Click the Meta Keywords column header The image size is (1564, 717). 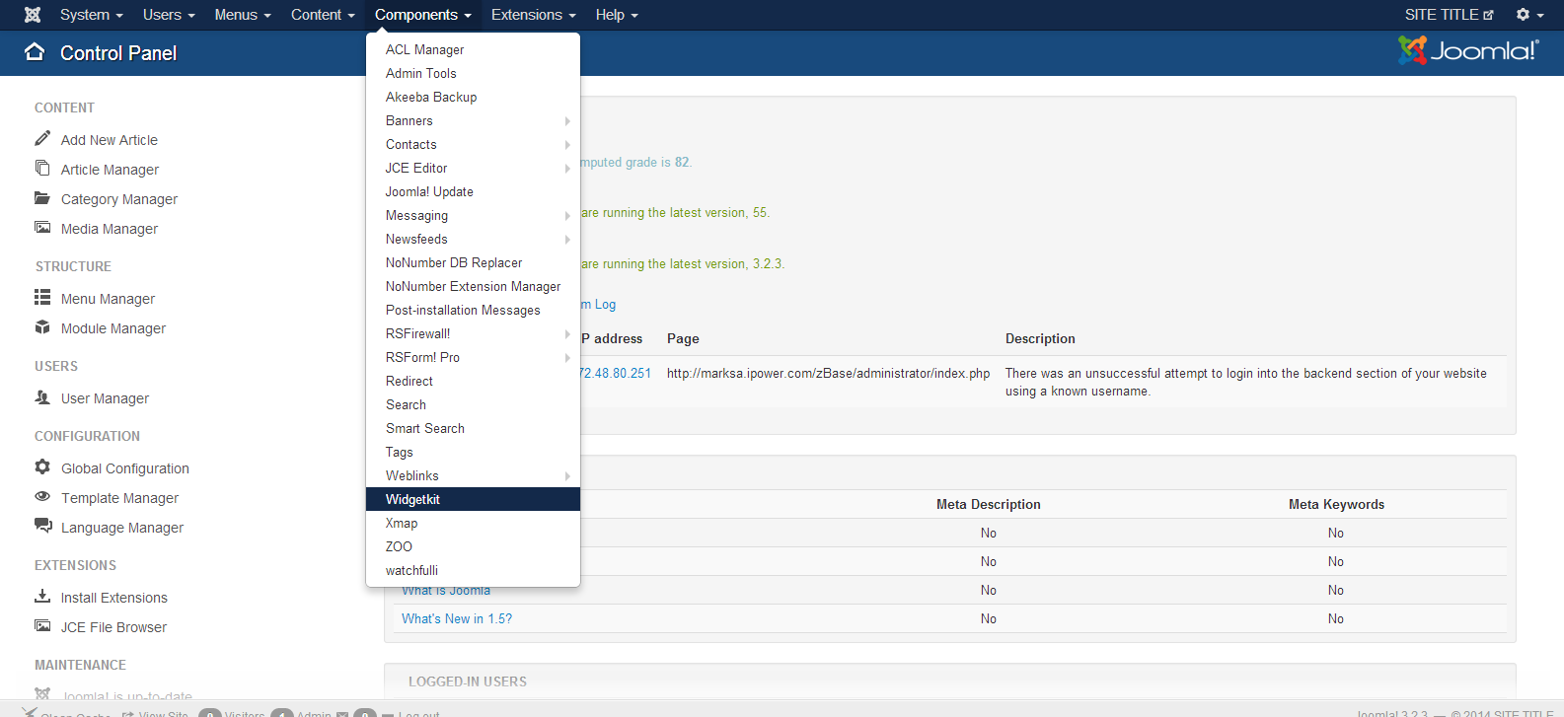click(x=1336, y=504)
